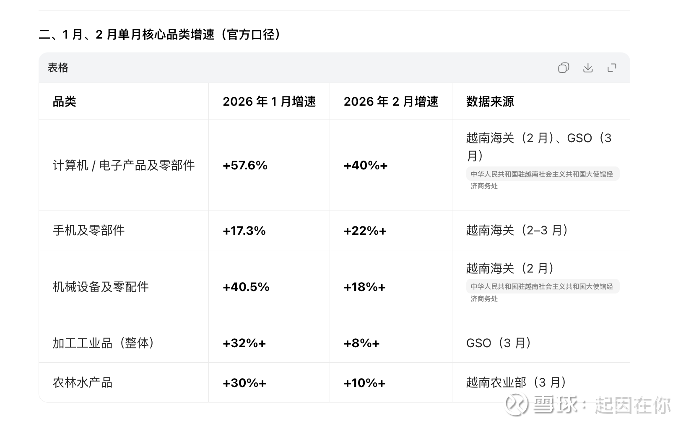Click the GSO（3 月）source cell

point(499,343)
